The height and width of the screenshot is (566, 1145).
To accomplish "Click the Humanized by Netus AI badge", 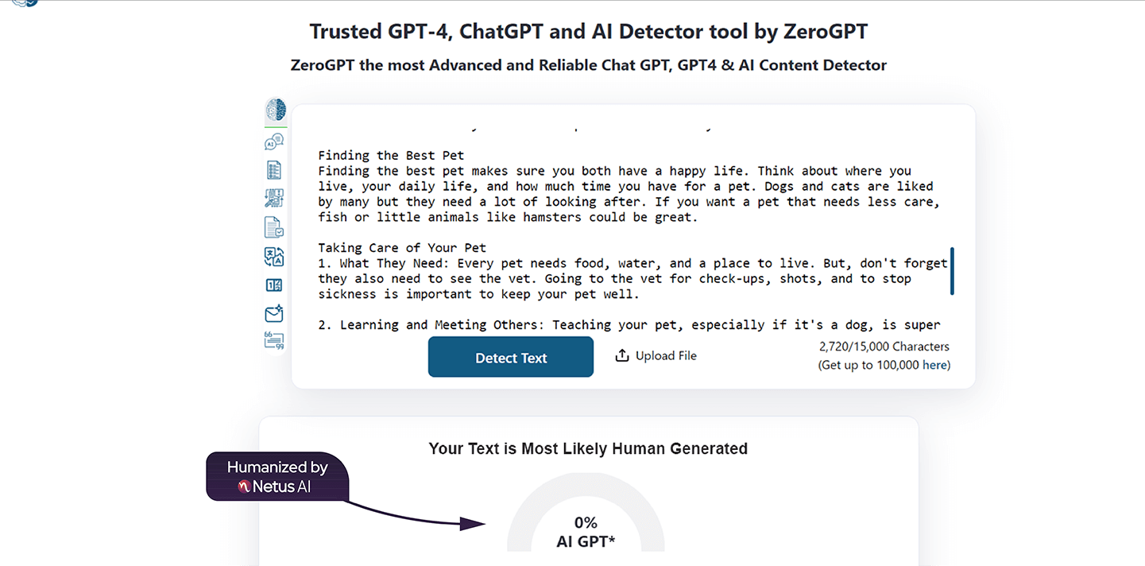I will coord(277,476).
